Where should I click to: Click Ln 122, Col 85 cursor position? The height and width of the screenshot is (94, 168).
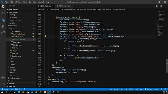click(x=114, y=89)
